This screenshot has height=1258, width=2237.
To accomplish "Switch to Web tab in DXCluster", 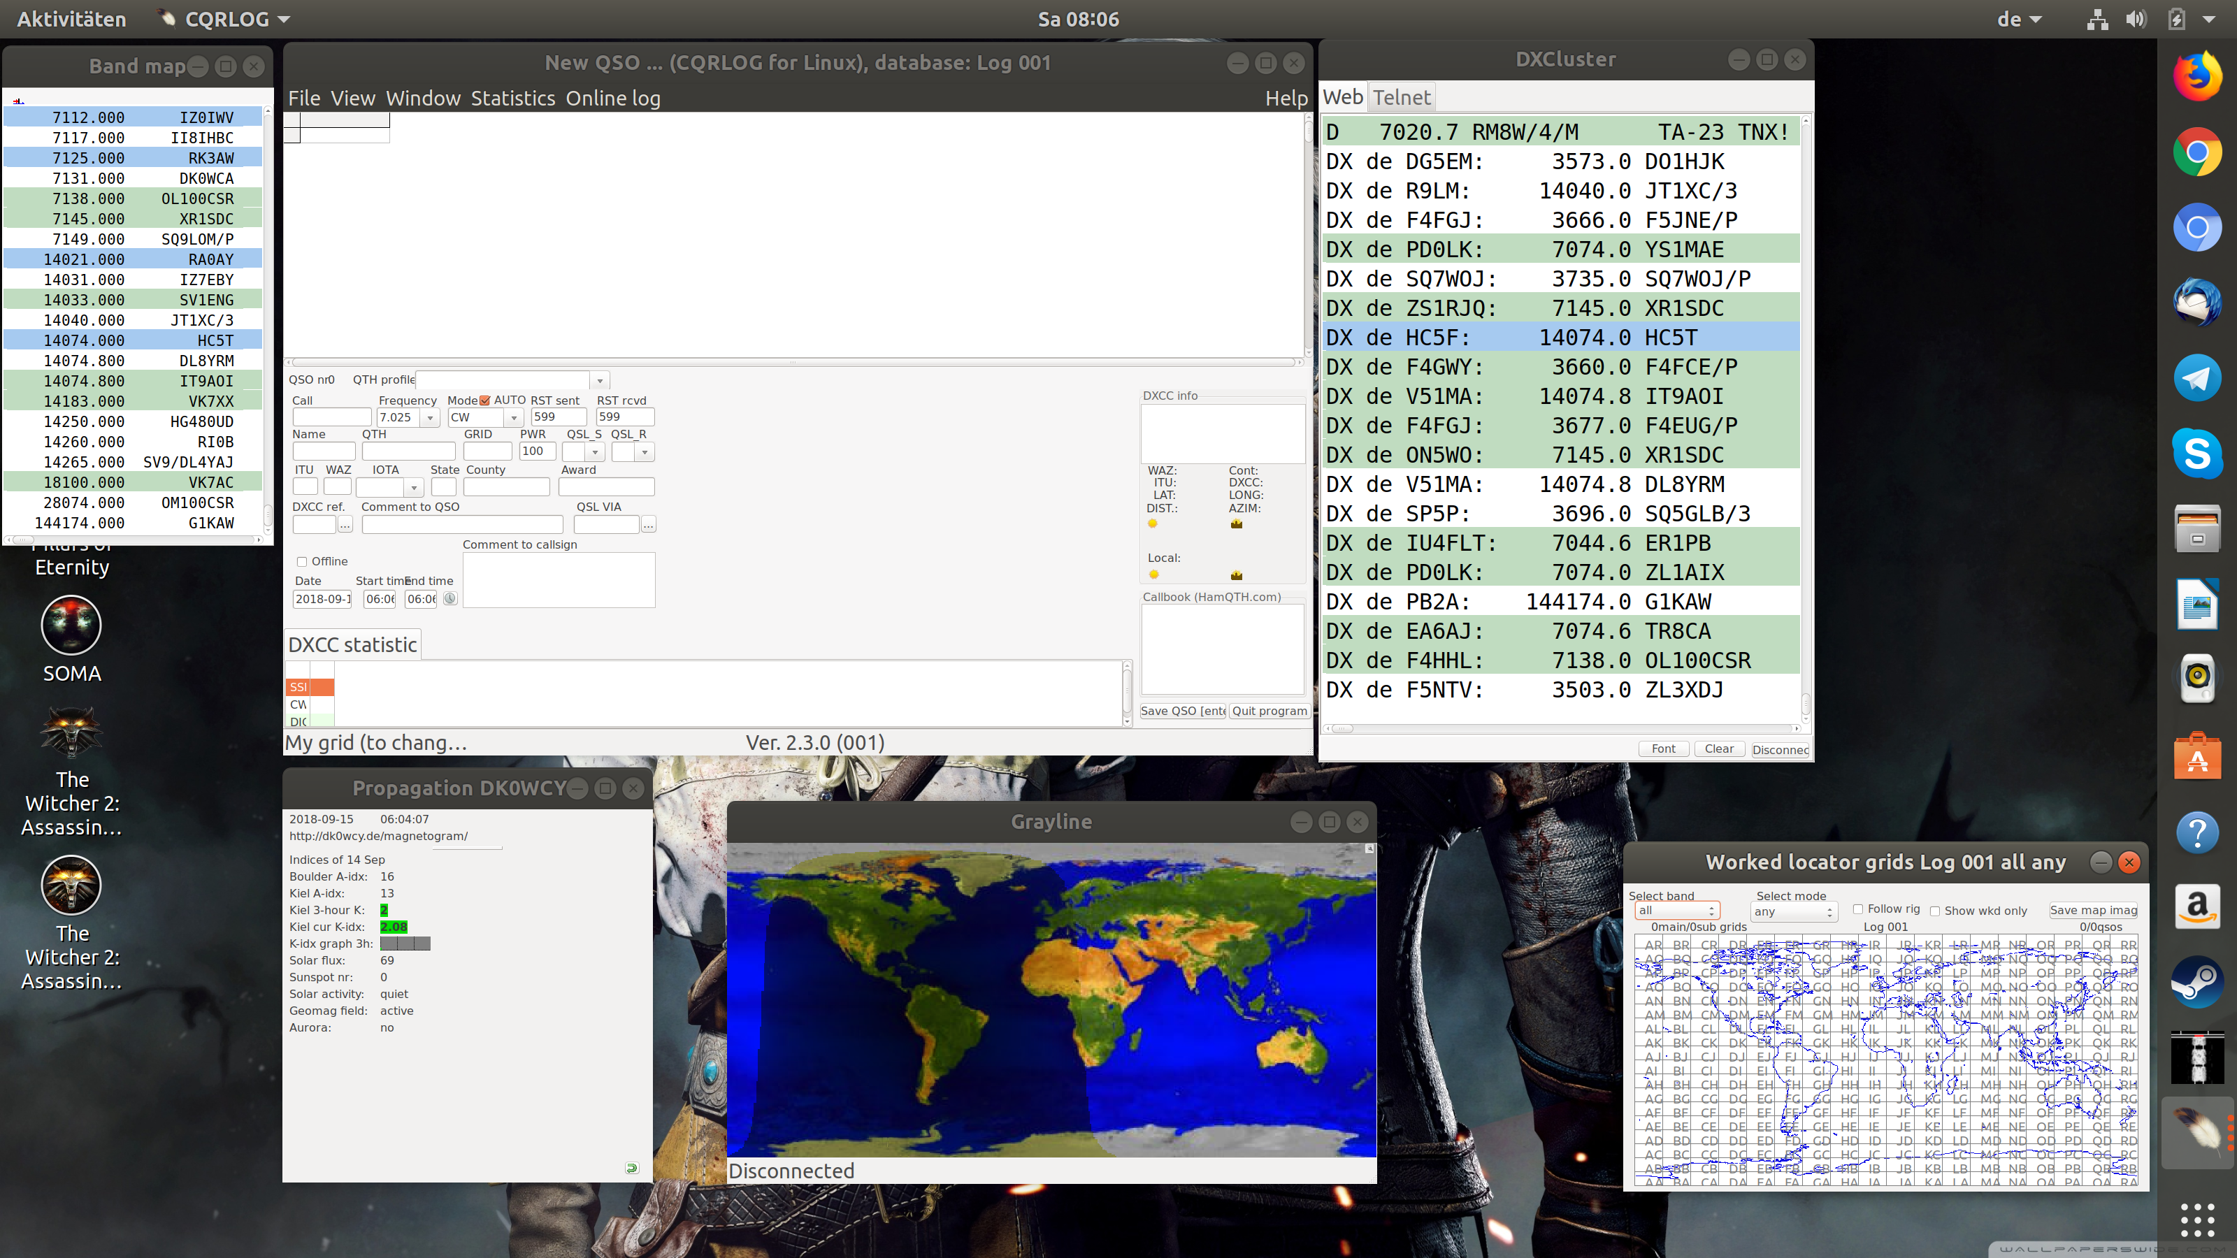I will pos(1342,97).
